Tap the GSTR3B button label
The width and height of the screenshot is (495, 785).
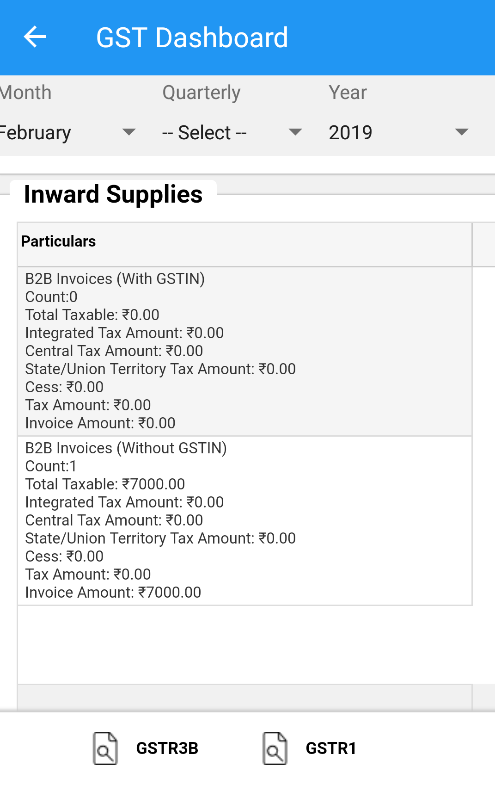pyautogui.click(x=167, y=748)
